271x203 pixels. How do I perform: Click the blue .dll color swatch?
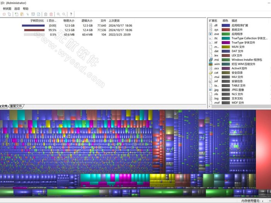[226, 25]
